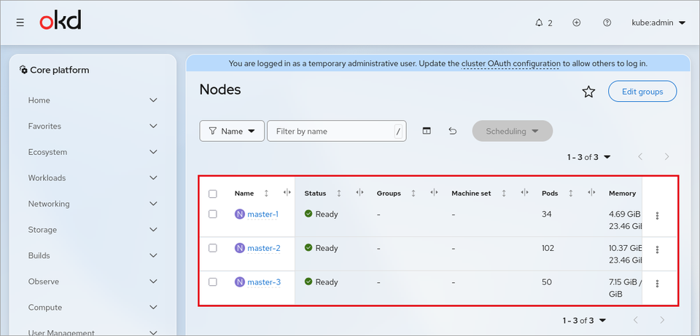Image resolution: width=700 pixels, height=336 pixels.
Task: Favorite the Nodes page with star icon
Action: 589,92
